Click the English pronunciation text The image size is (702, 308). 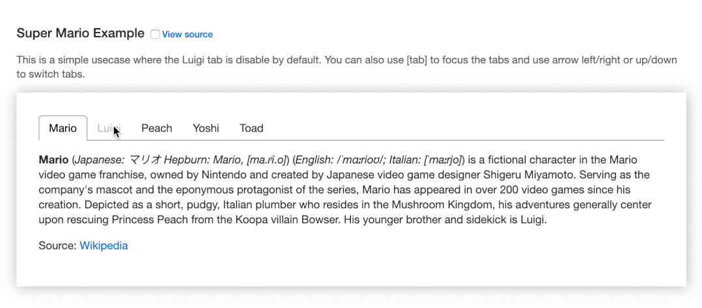[339, 160]
